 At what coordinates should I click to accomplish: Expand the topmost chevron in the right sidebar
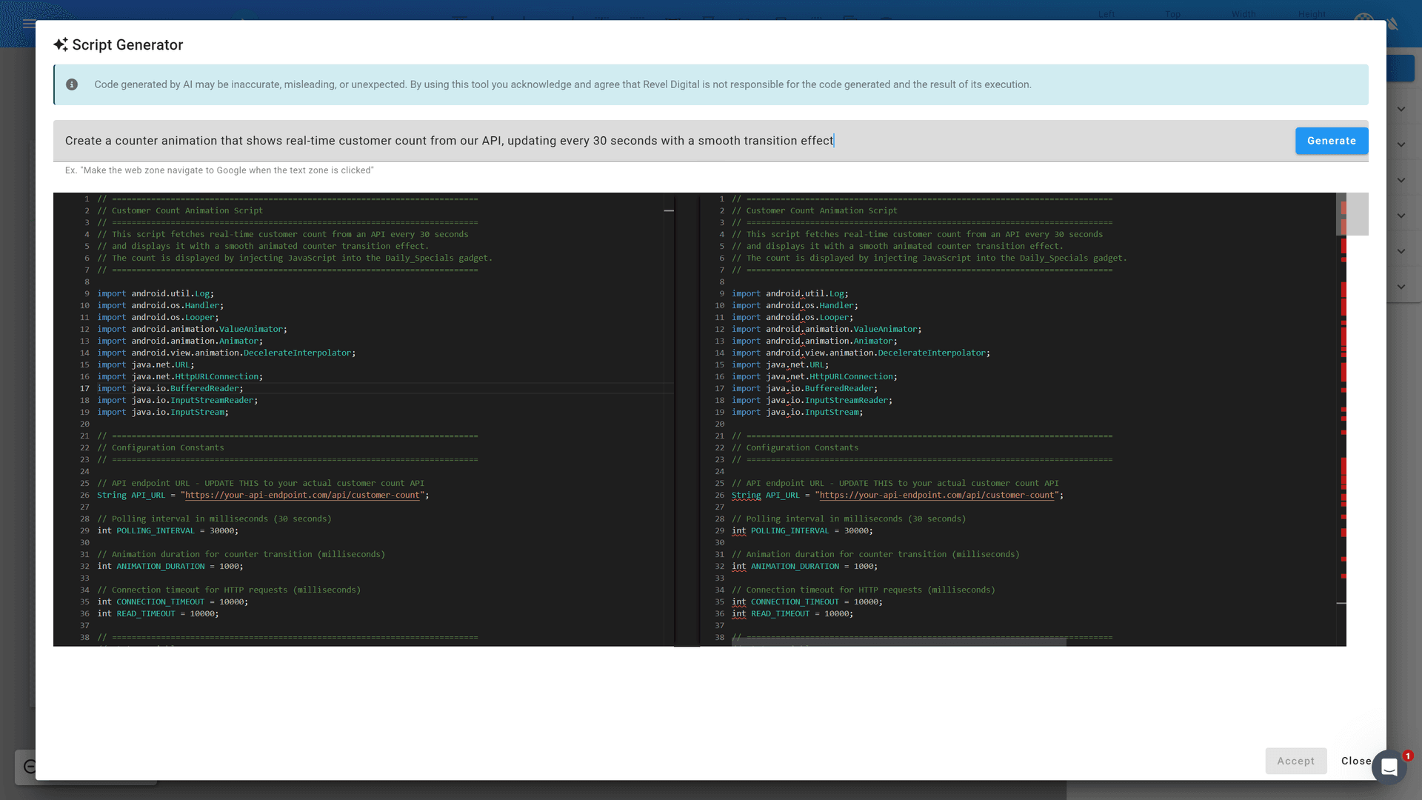[x=1401, y=108]
